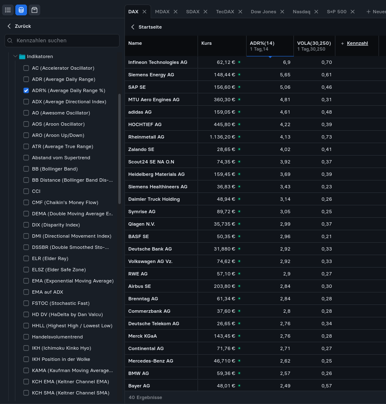
Task: Sort by the ADR%(14) column header
Action: coord(270,46)
